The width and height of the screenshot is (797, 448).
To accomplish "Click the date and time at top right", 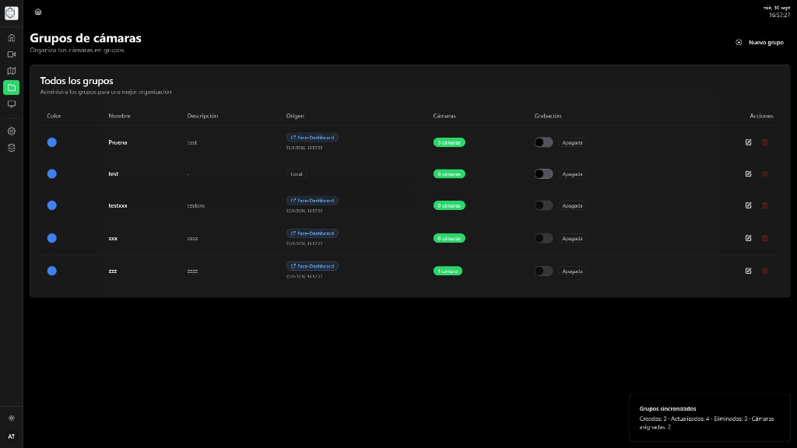I will (778, 12).
